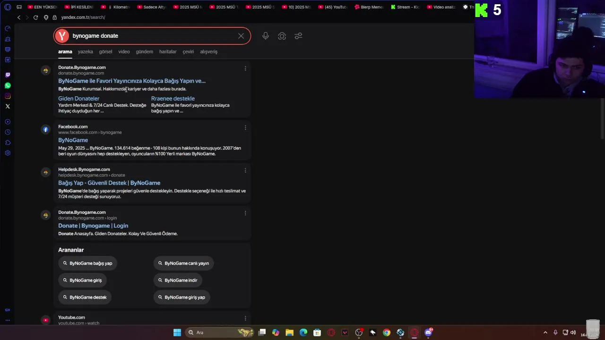Search suggestion ByNoGame destek

(x=85, y=297)
